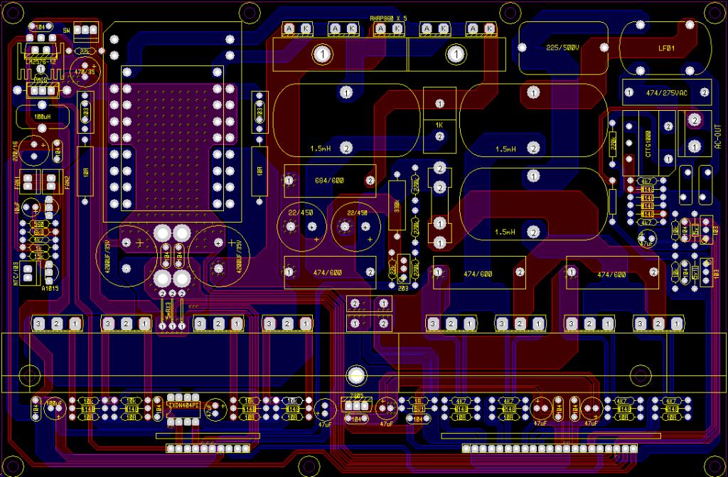Click the 5mRX3 shunt resistor label
This screenshot has width=728, height=477.
click(x=168, y=312)
